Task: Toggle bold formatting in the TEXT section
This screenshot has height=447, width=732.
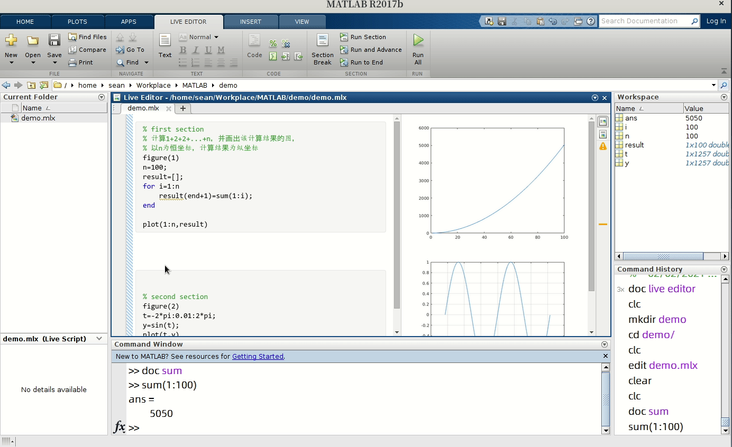Action: (x=182, y=49)
